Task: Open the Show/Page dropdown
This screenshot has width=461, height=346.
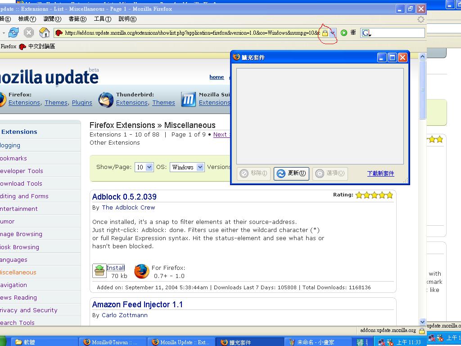Action: pos(144,167)
